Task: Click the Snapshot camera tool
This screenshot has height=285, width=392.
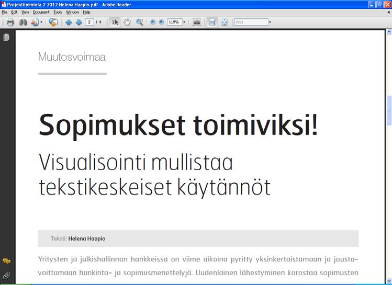Action: pos(196,22)
